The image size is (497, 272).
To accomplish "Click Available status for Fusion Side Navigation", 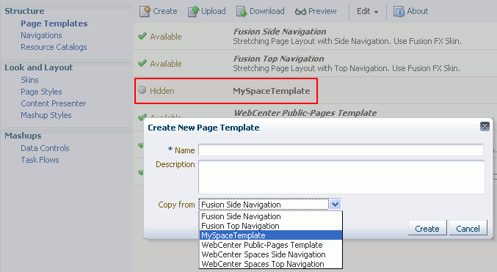I will point(166,37).
